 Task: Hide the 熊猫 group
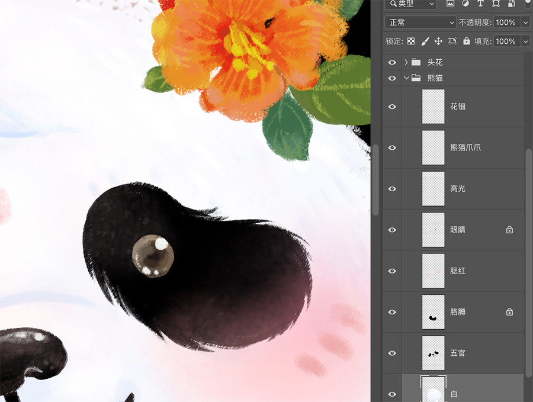tap(392, 78)
